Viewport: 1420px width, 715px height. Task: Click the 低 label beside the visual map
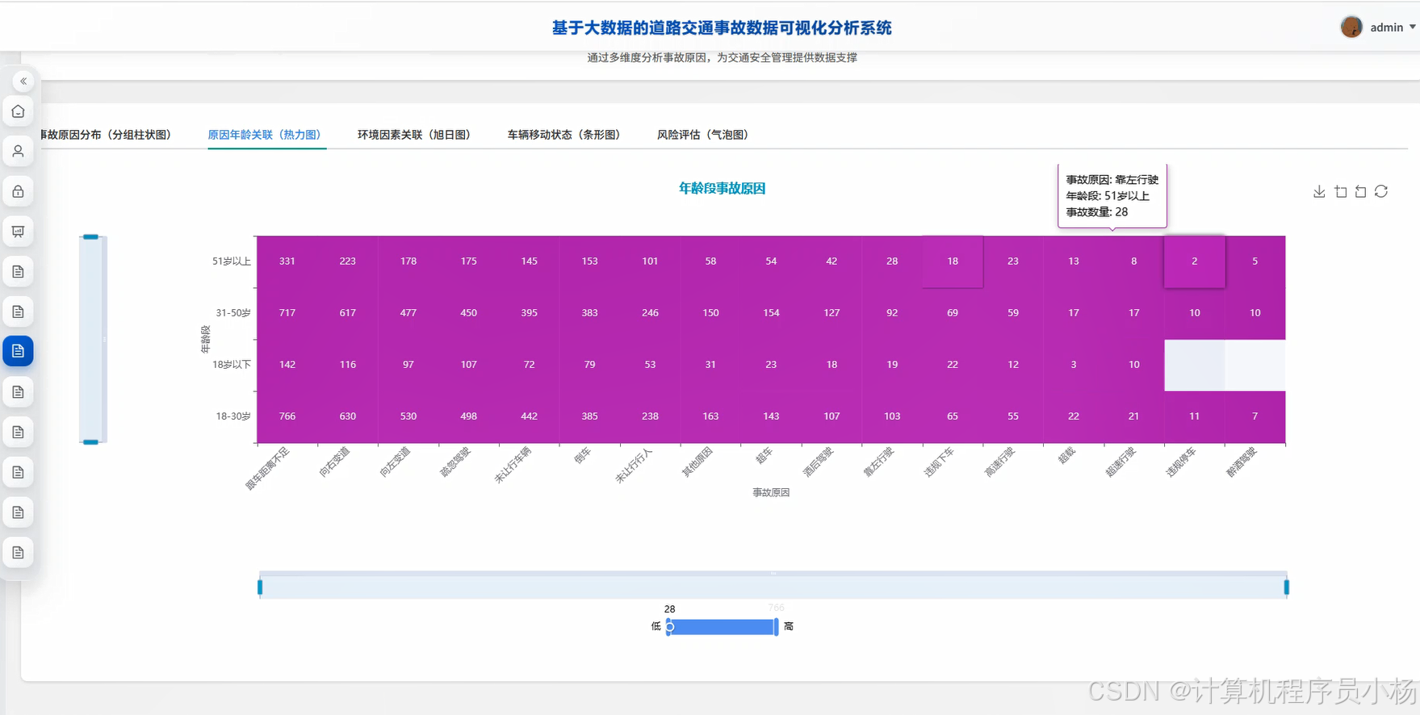tap(656, 626)
